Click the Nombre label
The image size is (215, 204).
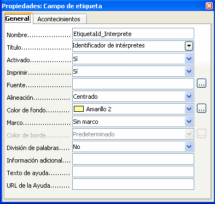tap(17, 35)
